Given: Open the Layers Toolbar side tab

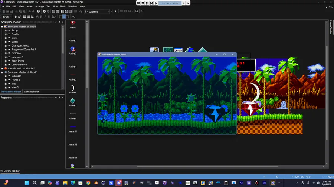Looking at the screenshot, I should 331,27.
